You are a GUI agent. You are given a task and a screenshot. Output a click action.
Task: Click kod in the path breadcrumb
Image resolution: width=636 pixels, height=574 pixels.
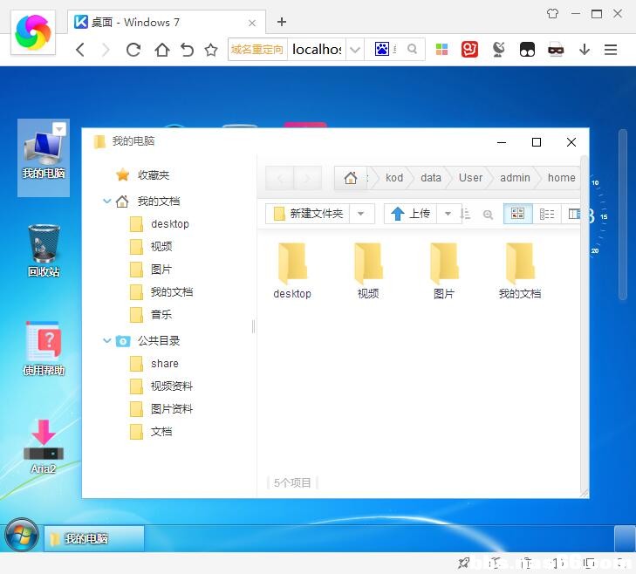click(394, 178)
